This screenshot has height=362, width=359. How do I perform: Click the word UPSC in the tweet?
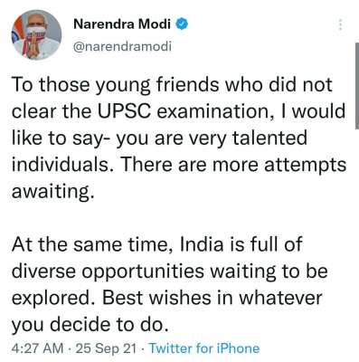pos(124,111)
